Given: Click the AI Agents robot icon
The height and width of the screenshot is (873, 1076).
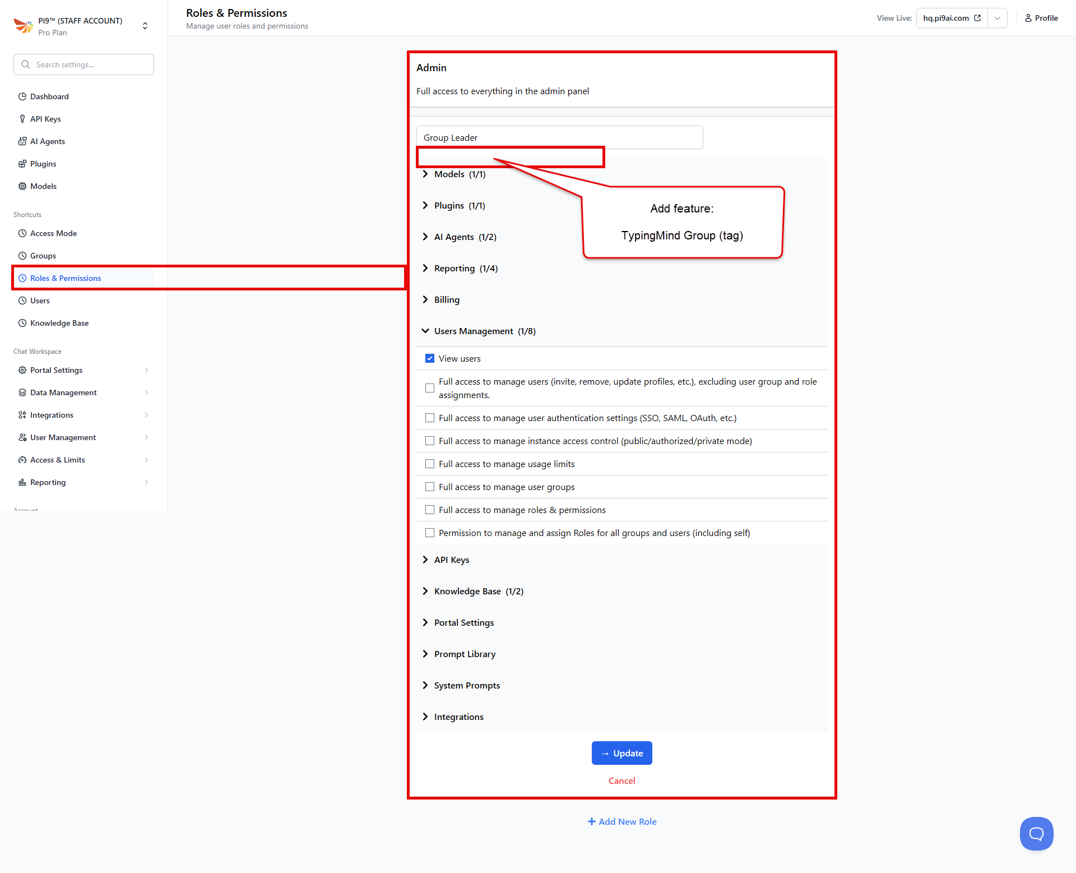Looking at the screenshot, I should point(22,141).
